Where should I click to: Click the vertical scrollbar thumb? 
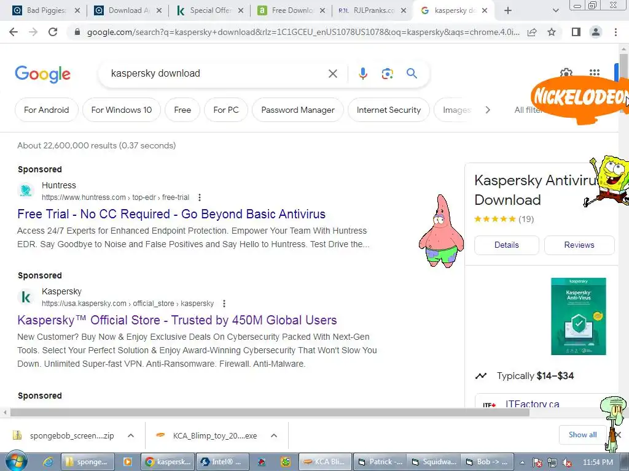click(623, 66)
